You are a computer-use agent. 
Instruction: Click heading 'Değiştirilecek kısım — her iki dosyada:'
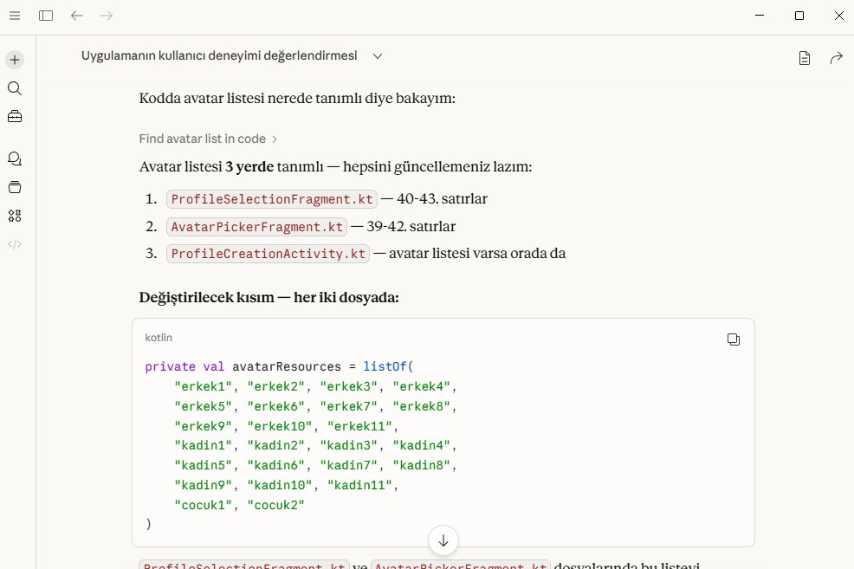[x=269, y=297]
